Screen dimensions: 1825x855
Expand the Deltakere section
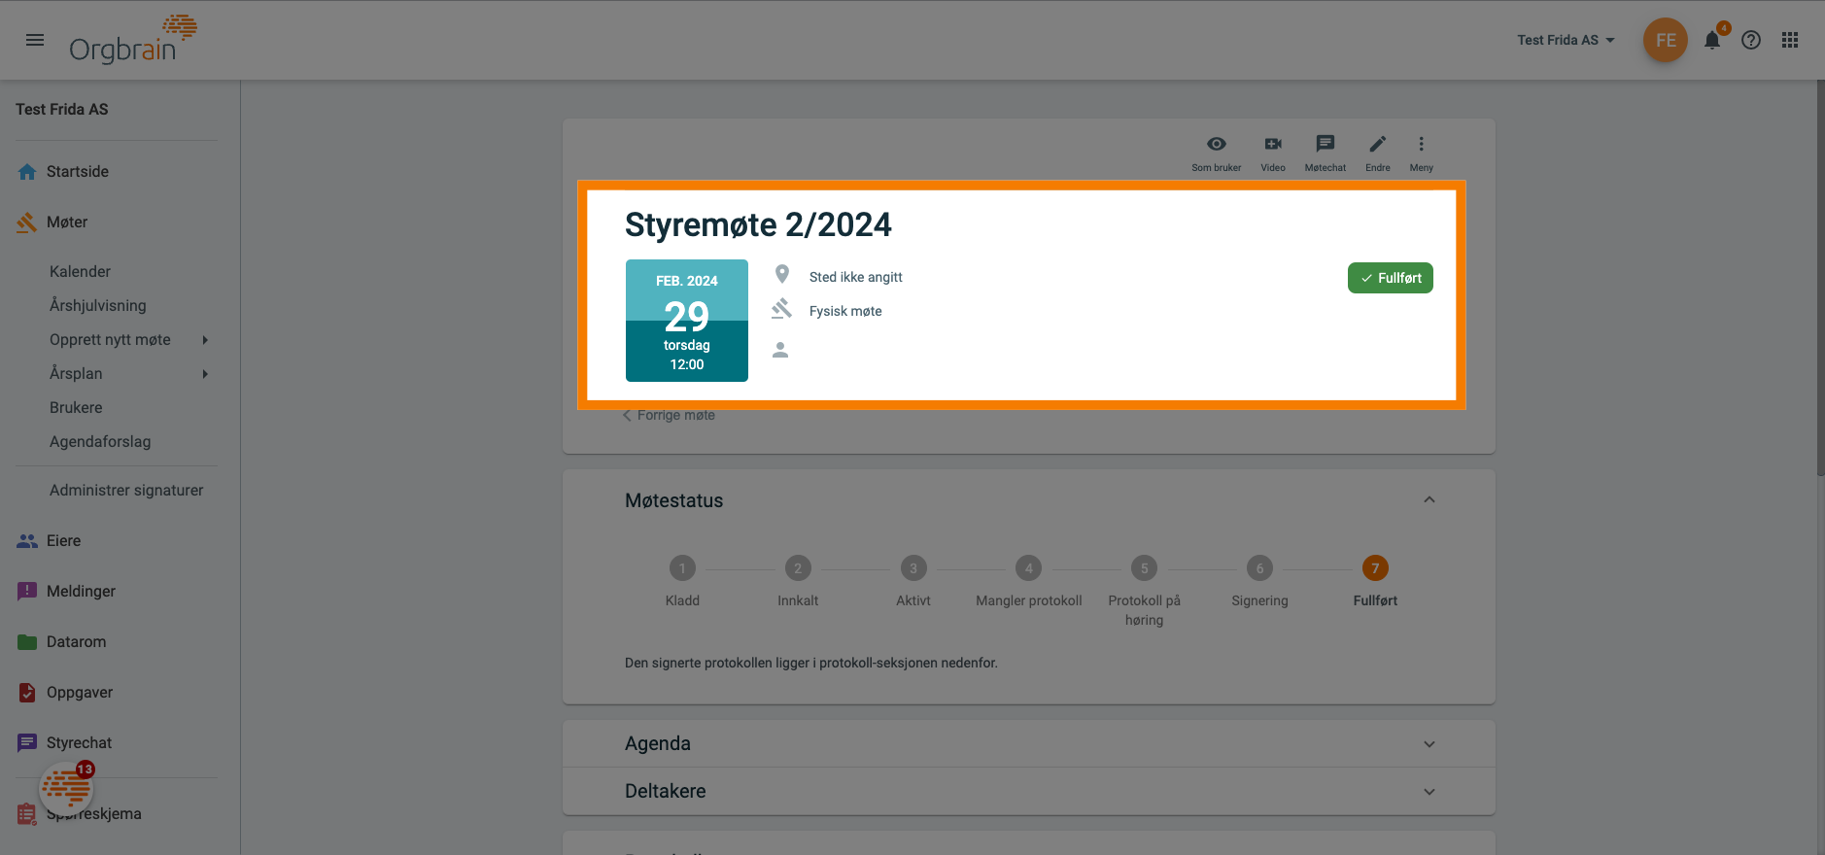tap(1429, 792)
